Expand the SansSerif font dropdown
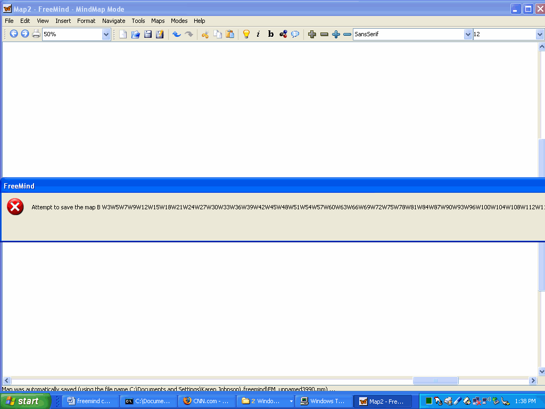 pos(468,34)
